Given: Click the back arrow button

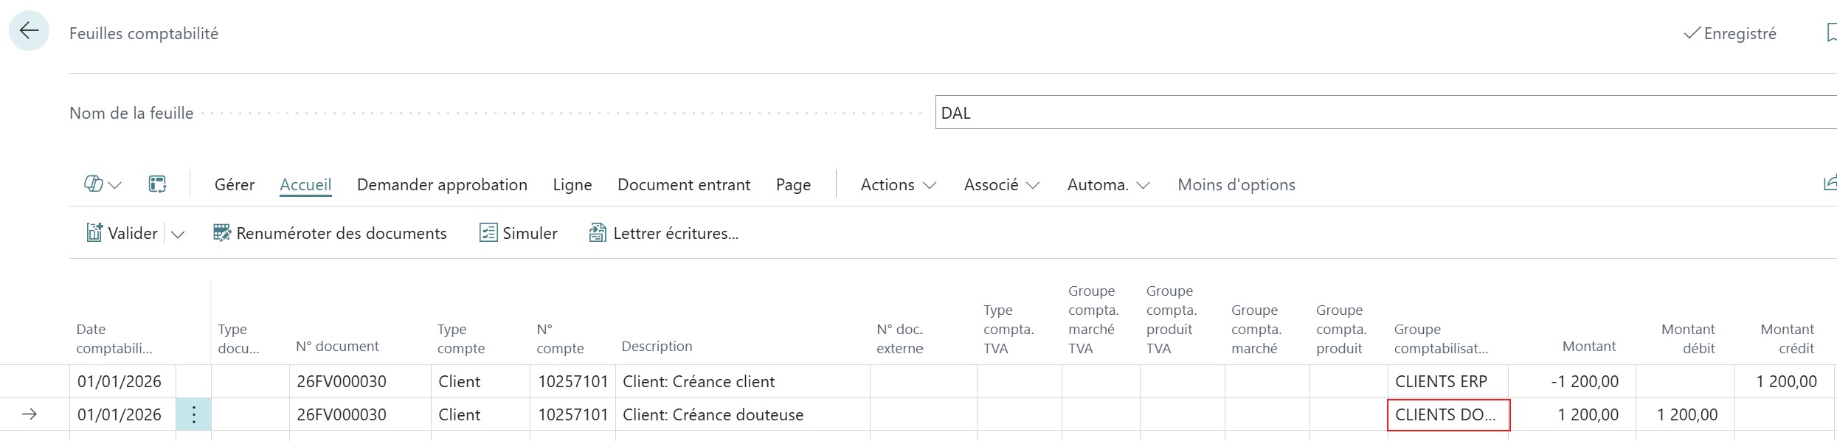Looking at the screenshot, I should click(29, 31).
